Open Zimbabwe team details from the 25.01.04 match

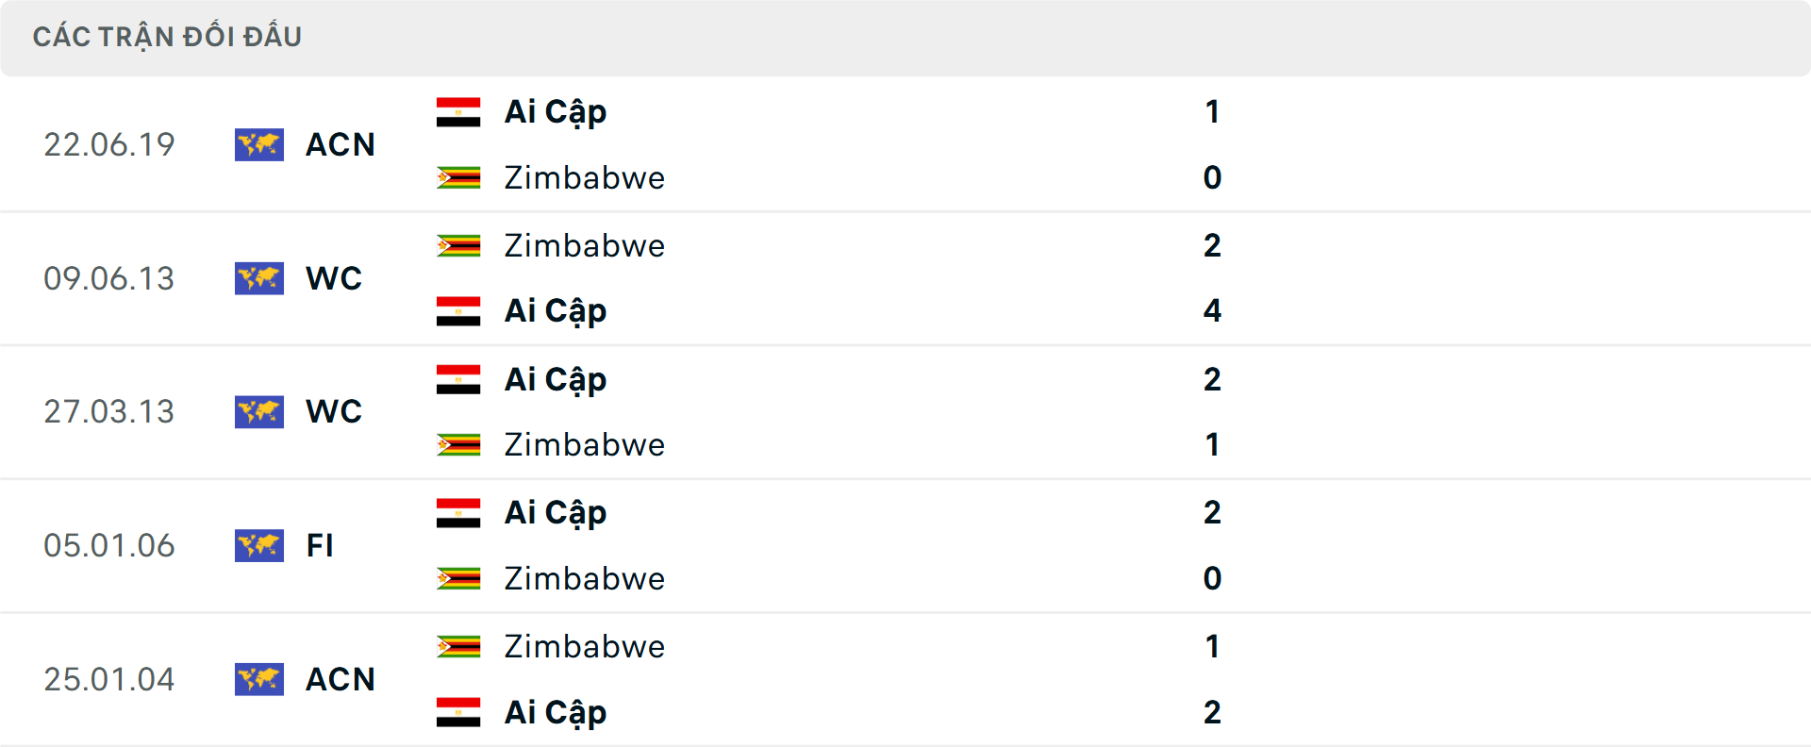point(585,645)
